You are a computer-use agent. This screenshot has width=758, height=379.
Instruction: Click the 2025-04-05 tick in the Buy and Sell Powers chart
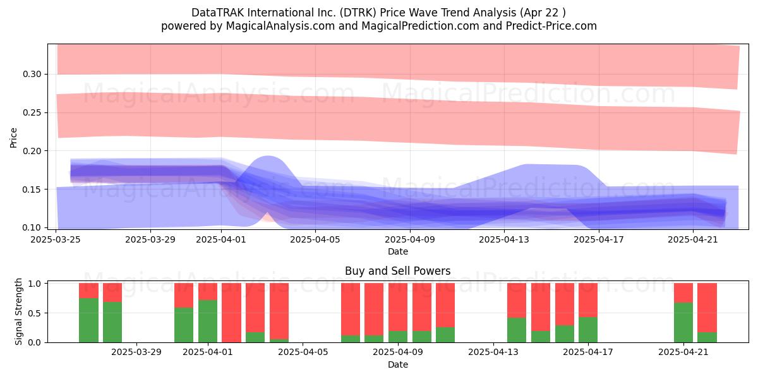tap(303, 352)
